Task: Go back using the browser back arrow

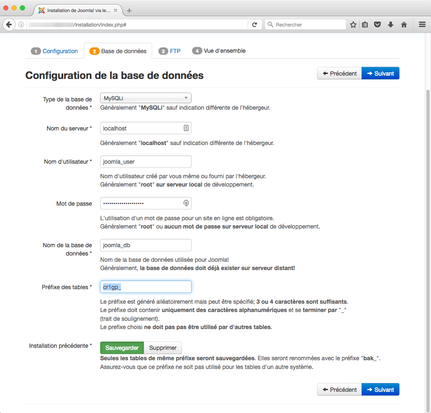Action: pyautogui.click(x=9, y=25)
